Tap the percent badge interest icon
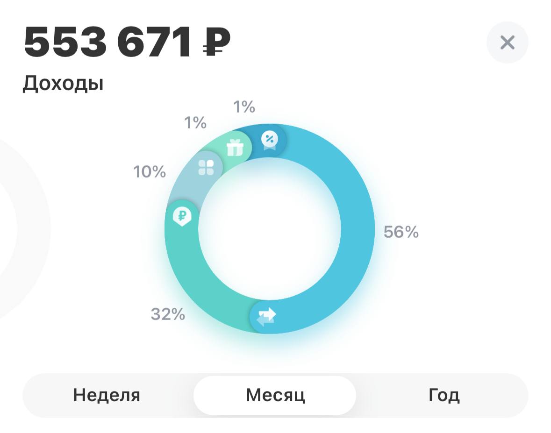Viewport: 551px width, 433px height. [x=270, y=141]
